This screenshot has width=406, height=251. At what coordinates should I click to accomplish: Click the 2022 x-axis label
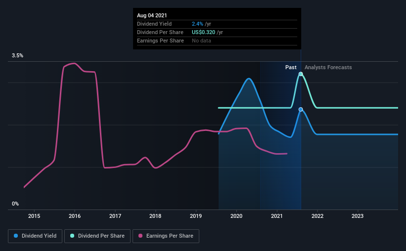(317, 216)
